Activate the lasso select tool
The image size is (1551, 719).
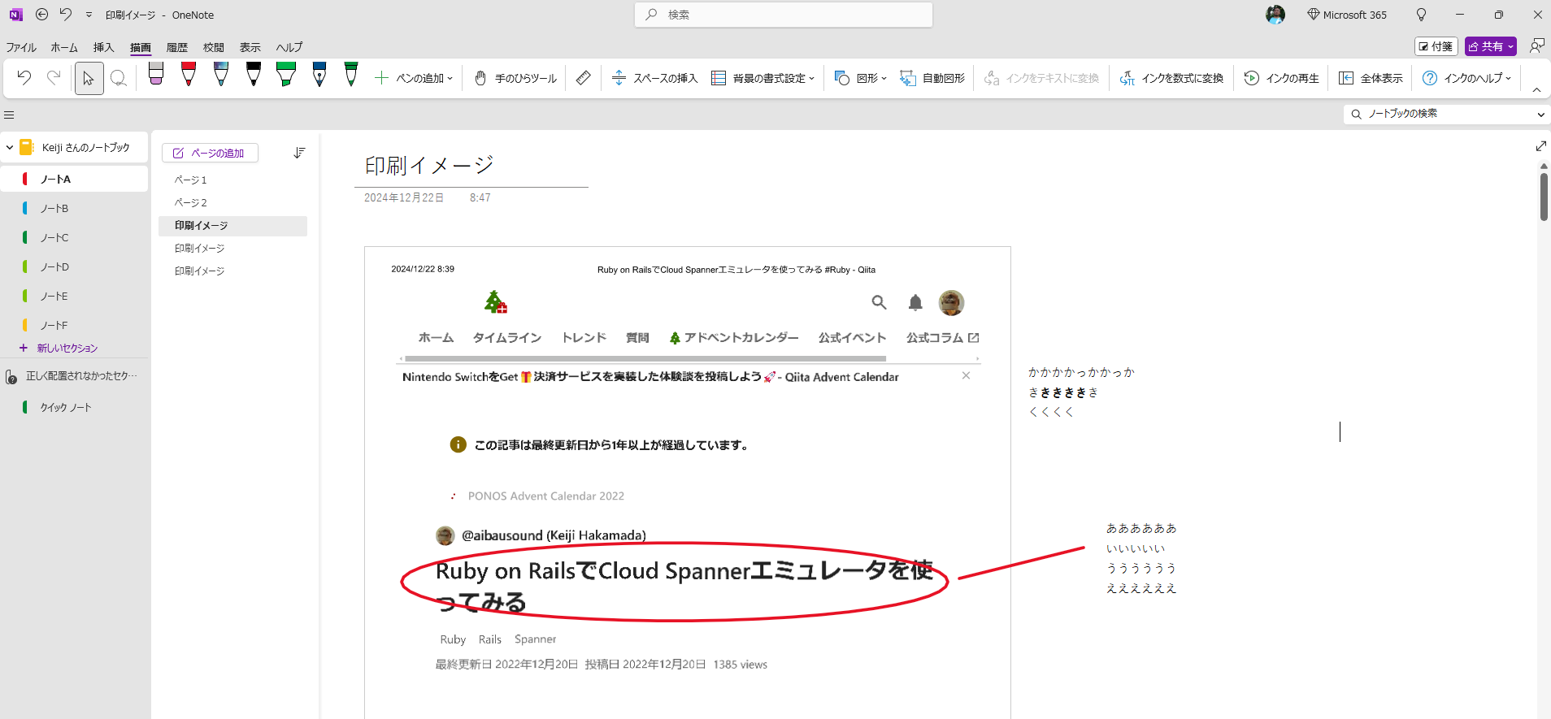(119, 78)
